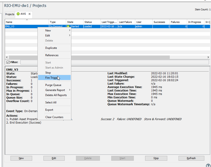Click the horizontal scrollbar thumb
211x167 pixels.
(x=89, y=57)
